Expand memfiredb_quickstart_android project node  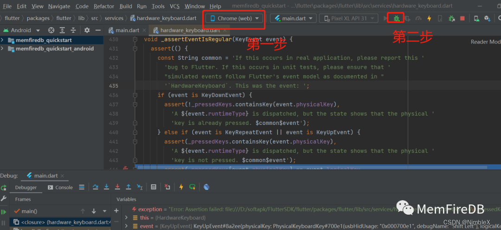click(2, 49)
